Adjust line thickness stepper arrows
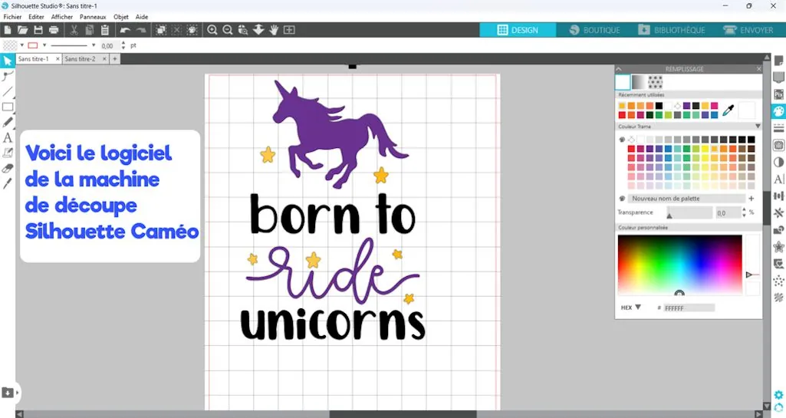The height and width of the screenshot is (418, 786). pos(123,45)
